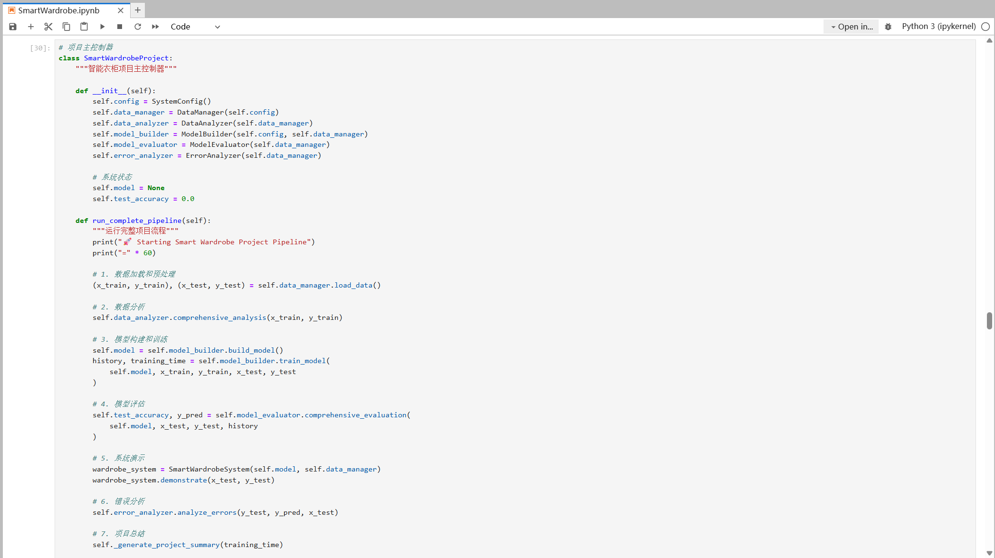Interrupt the kernel with the stop icon

[x=120, y=27]
